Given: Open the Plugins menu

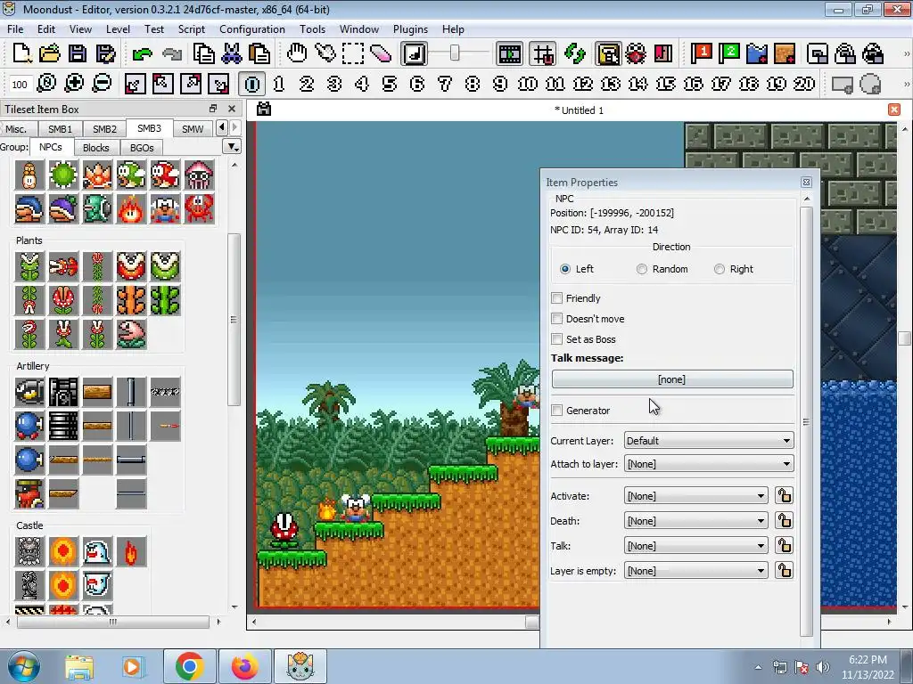Looking at the screenshot, I should [x=410, y=29].
